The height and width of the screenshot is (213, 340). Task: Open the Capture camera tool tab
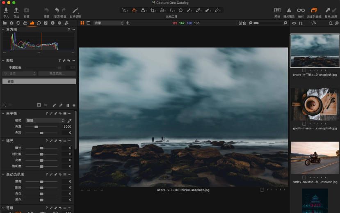[11, 23]
